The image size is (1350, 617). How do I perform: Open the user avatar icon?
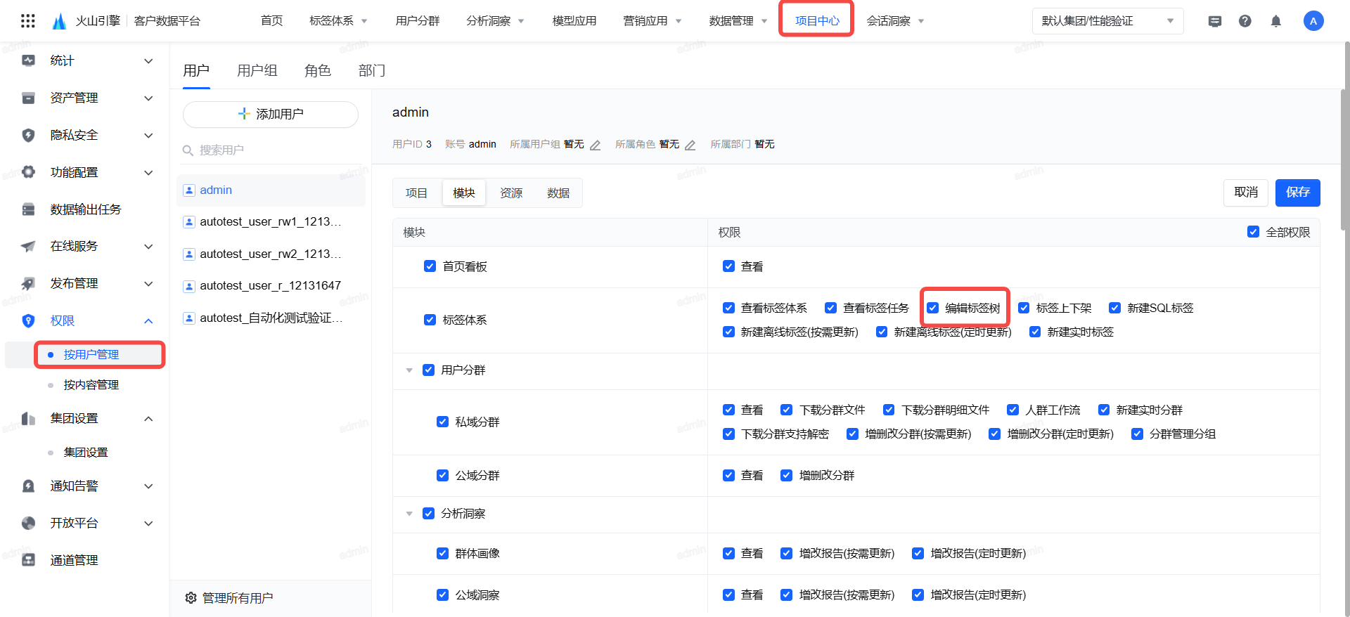coord(1313,21)
